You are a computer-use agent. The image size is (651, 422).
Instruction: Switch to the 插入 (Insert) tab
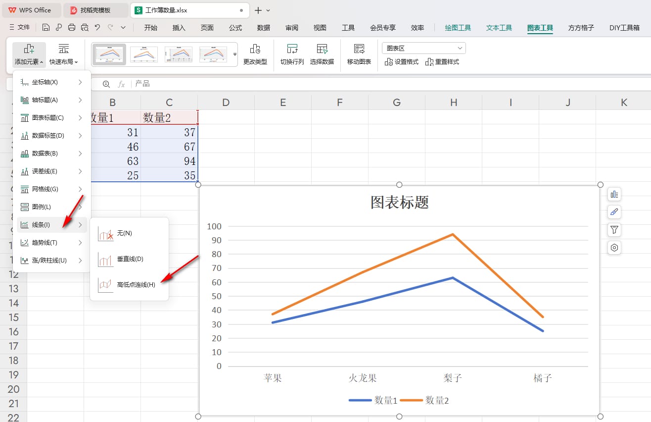pos(179,28)
